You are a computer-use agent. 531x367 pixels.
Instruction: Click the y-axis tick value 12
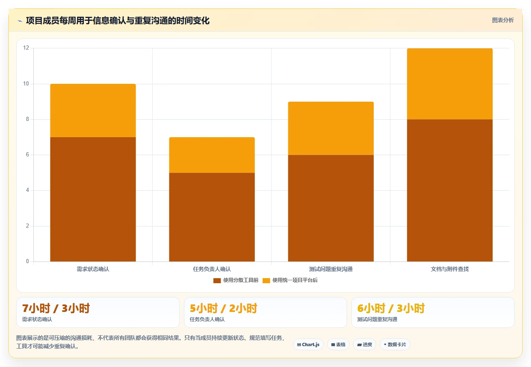pyautogui.click(x=26, y=48)
